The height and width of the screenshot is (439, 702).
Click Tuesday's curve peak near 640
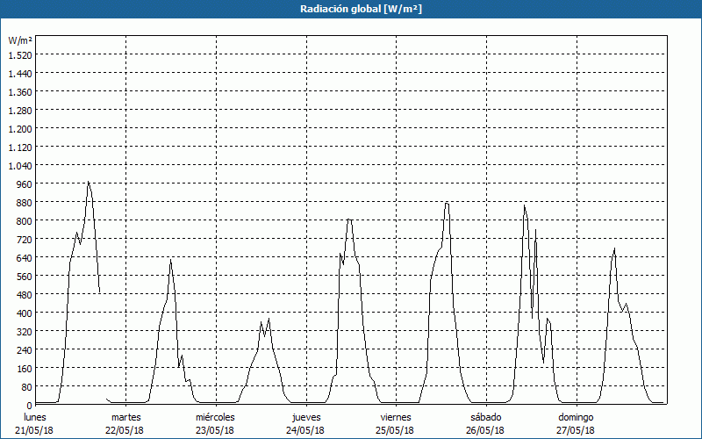tap(171, 260)
